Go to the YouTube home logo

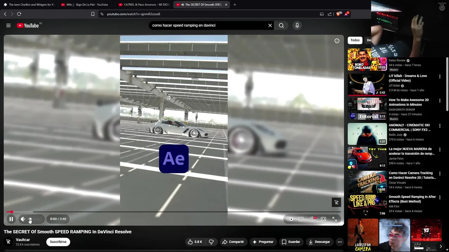[x=28, y=25]
